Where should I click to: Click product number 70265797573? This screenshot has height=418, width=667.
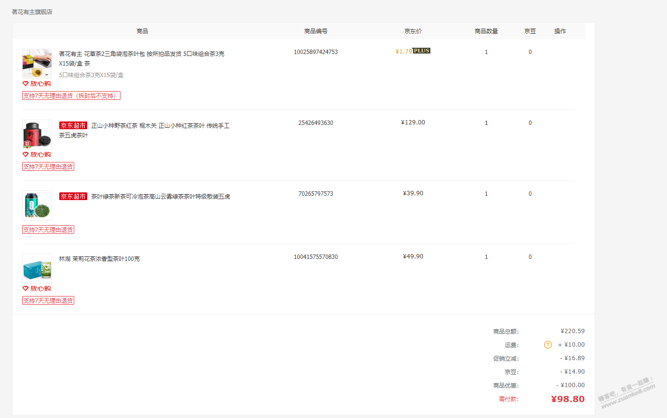pos(316,193)
